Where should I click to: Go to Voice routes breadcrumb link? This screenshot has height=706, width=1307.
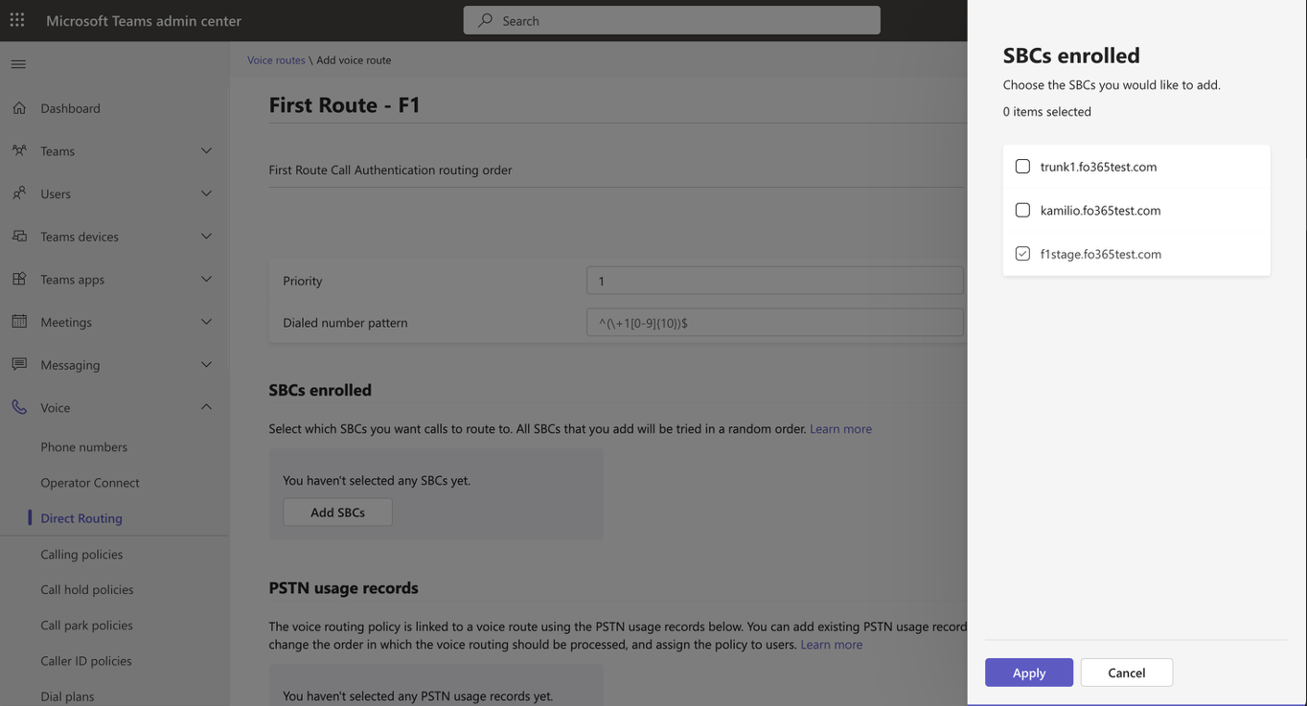(x=276, y=59)
